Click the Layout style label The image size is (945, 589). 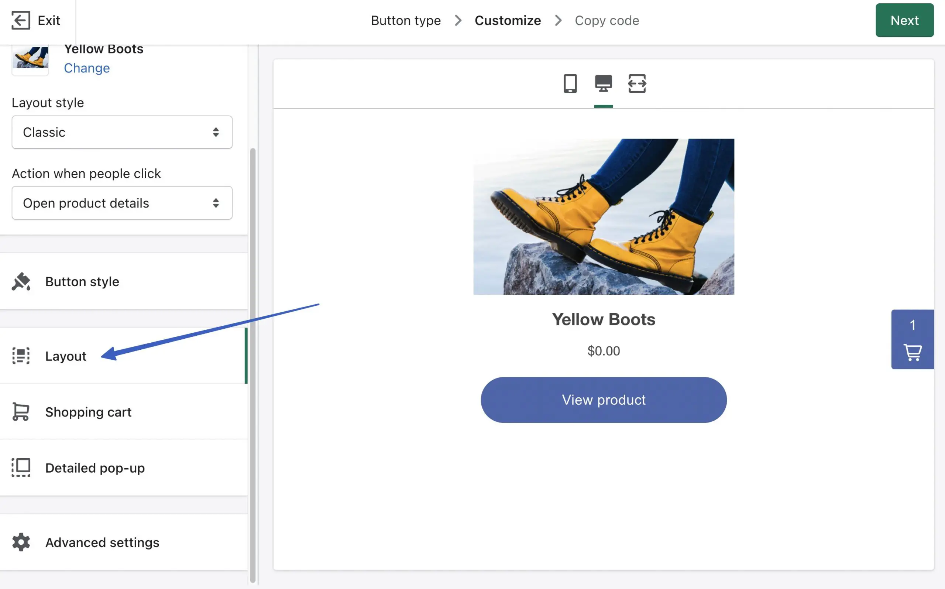pyautogui.click(x=48, y=102)
